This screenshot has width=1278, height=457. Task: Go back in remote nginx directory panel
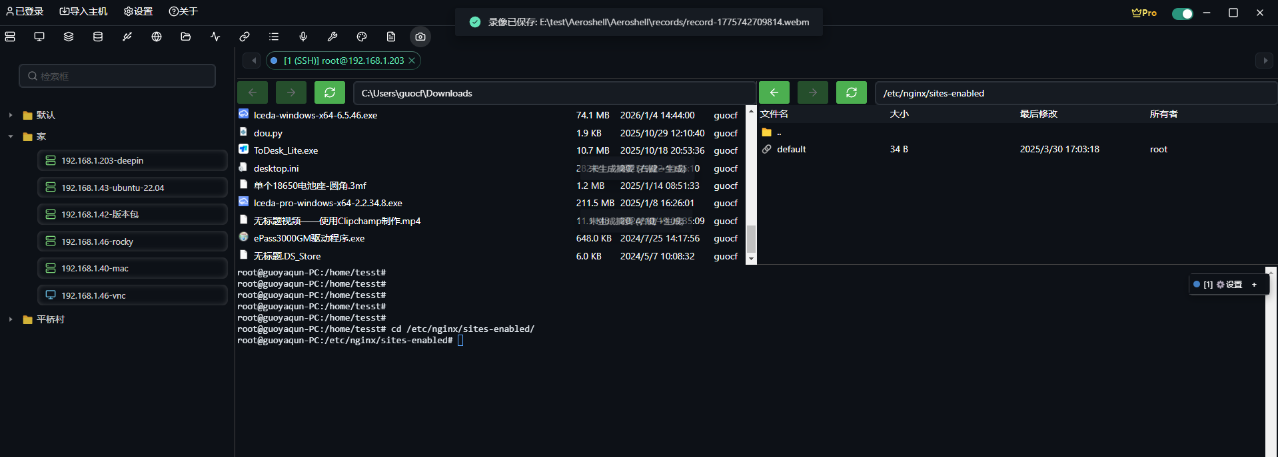pos(774,93)
